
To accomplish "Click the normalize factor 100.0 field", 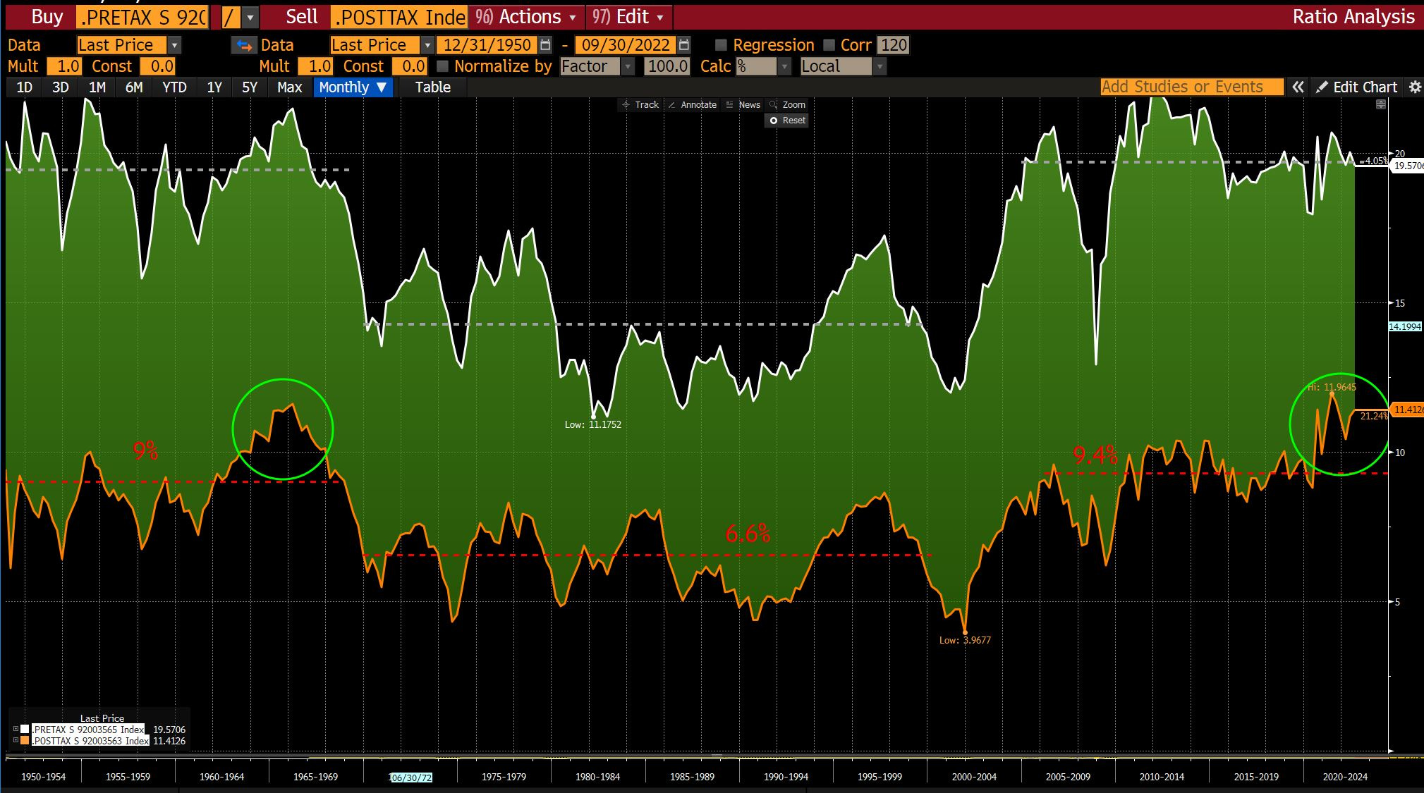I will 667,66.
